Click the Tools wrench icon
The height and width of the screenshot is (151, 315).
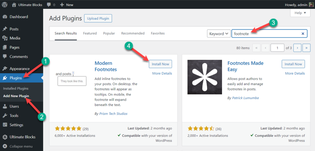[5, 116]
